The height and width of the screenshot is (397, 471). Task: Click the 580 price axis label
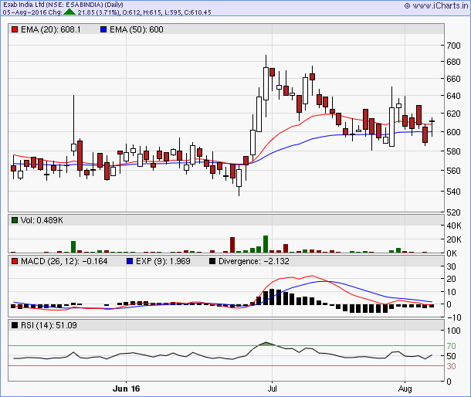pos(453,151)
